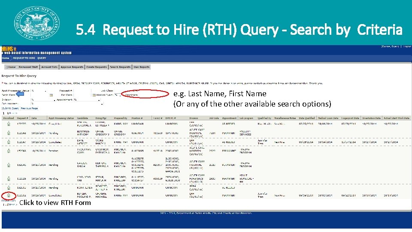Click the Date Qualified column header

[306, 118]
